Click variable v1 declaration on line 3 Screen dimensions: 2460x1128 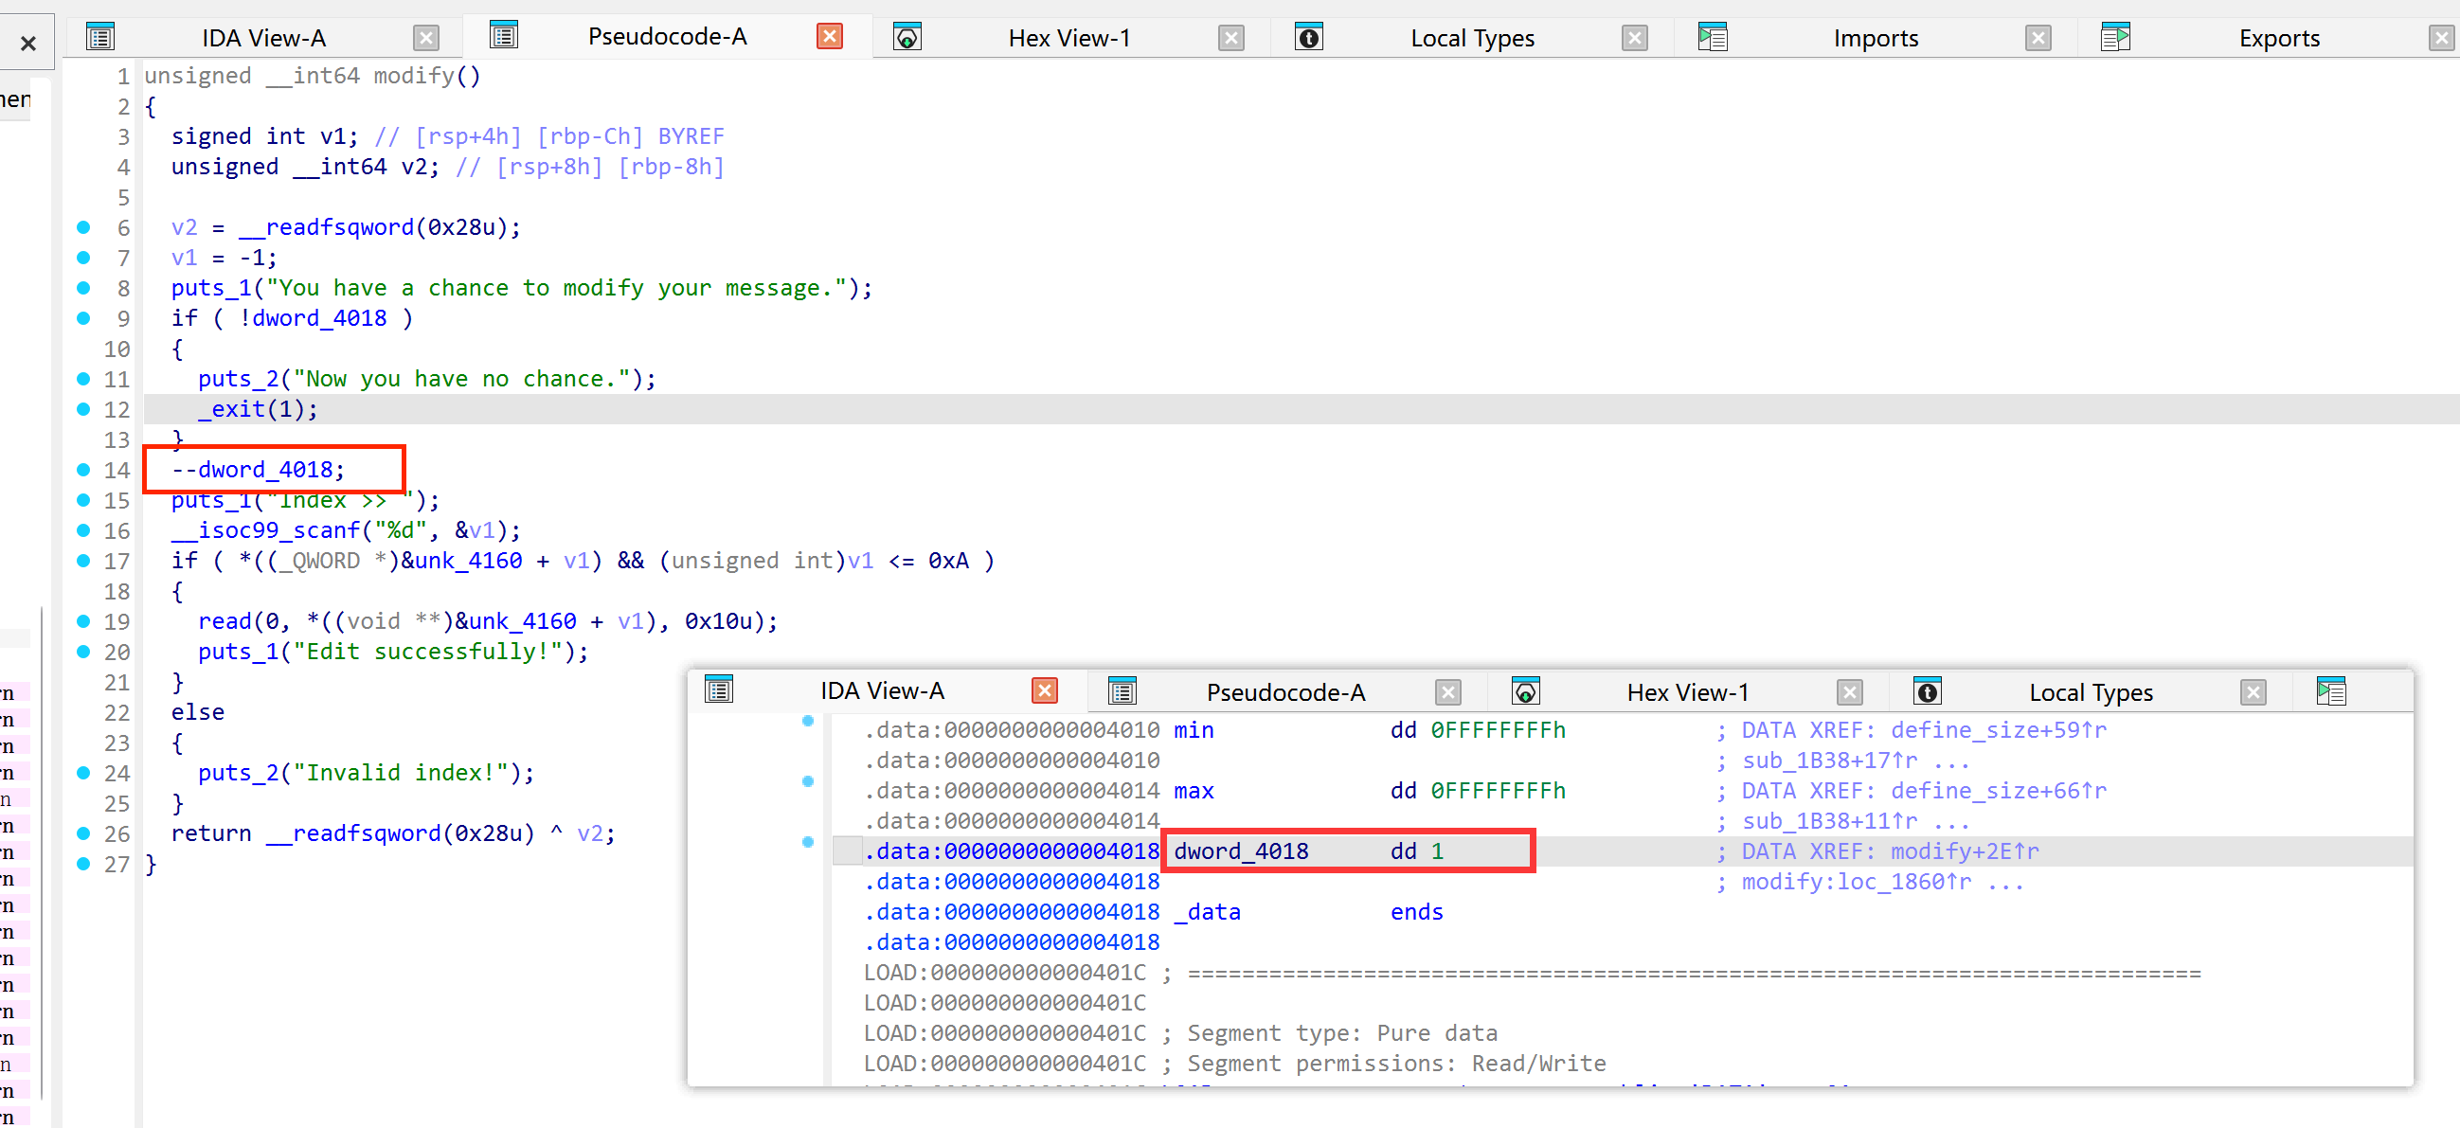tap(264, 136)
